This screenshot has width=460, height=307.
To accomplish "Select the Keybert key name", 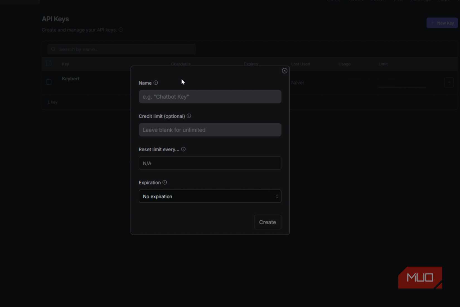I will [71, 79].
